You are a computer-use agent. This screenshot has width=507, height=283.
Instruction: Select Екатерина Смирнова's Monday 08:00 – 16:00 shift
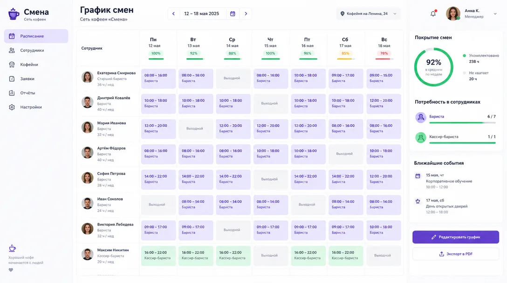point(158,79)
